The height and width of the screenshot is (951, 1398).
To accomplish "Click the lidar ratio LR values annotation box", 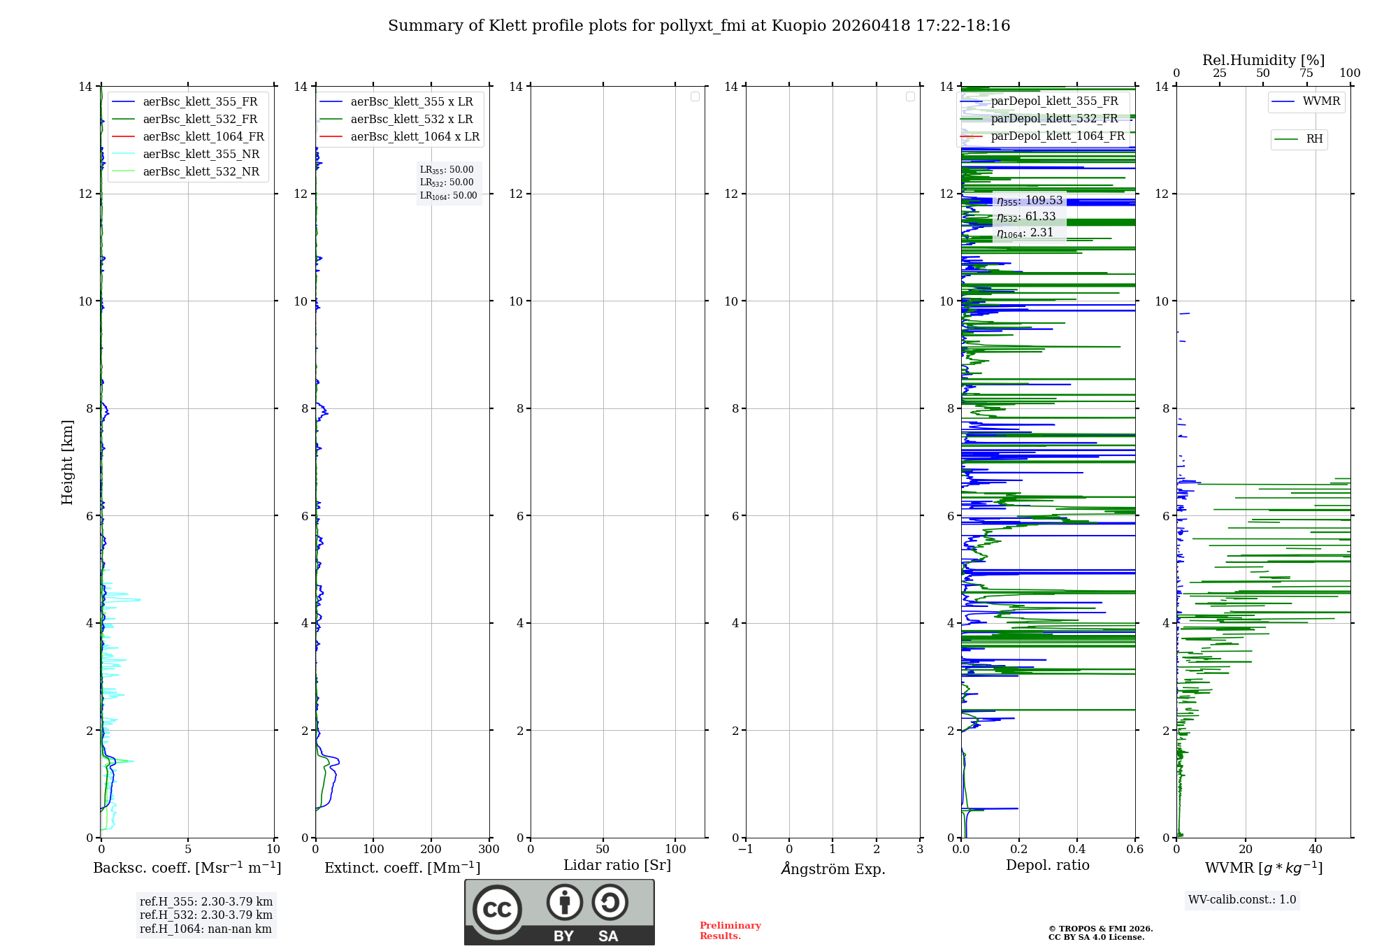I will click(x=448, y=183).
